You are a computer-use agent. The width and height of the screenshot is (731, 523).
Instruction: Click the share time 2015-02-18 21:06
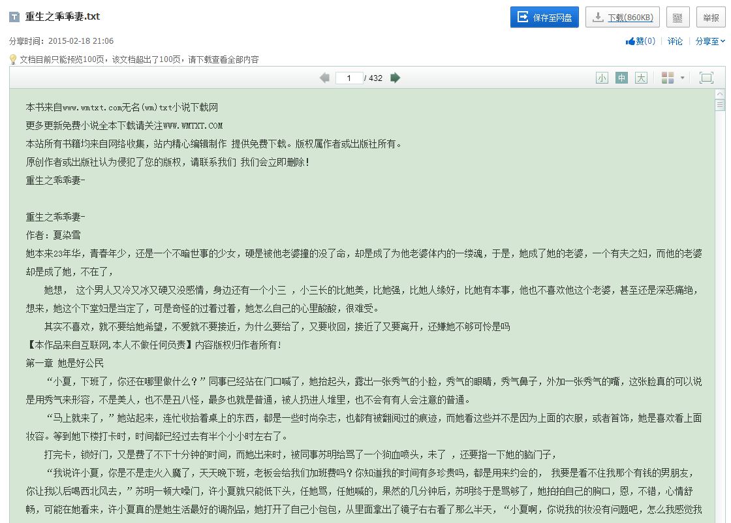point(81,41)
